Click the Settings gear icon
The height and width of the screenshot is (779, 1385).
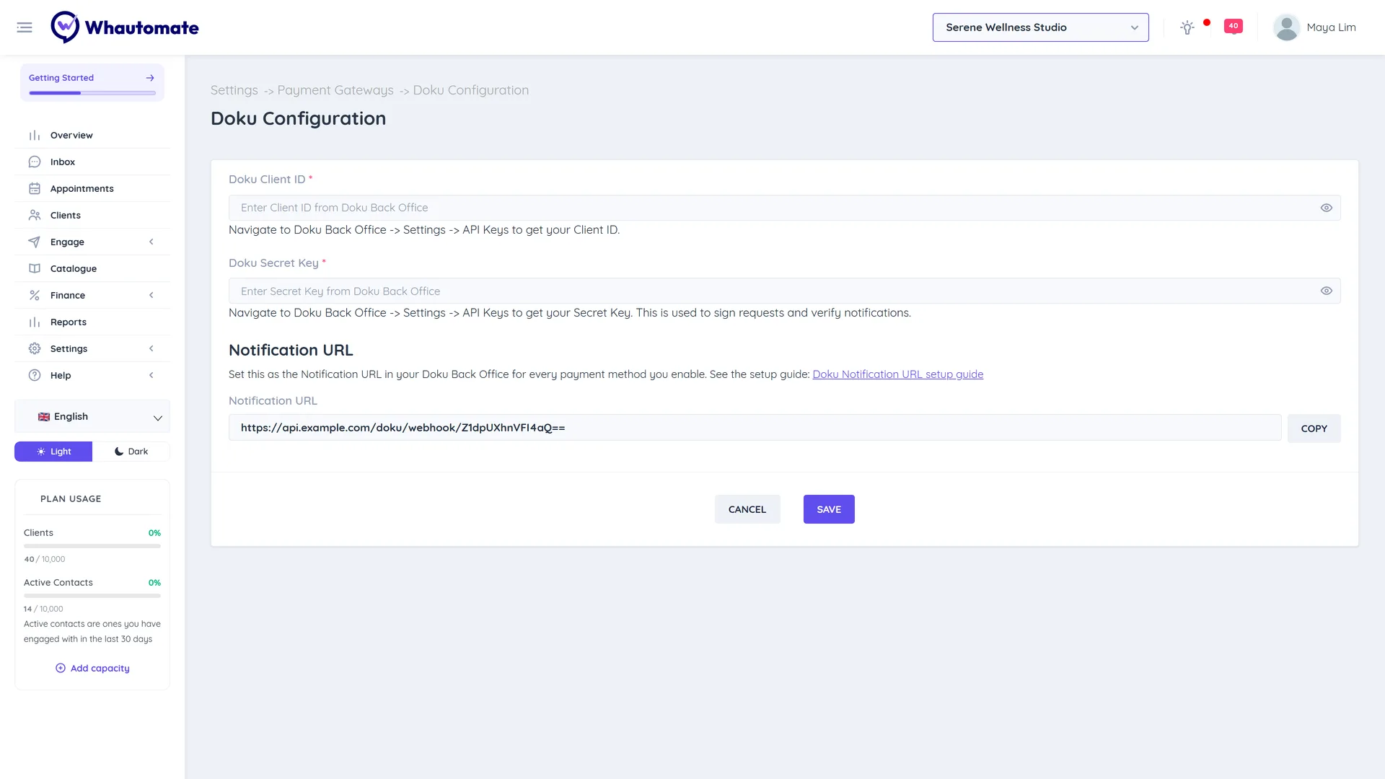point(35,349)
